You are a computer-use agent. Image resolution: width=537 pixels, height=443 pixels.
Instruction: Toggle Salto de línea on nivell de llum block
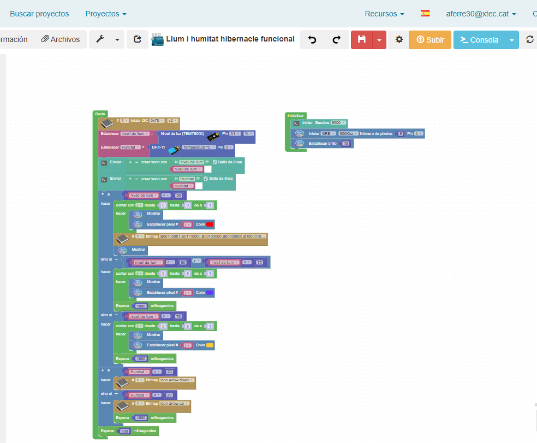click(214, 162)
